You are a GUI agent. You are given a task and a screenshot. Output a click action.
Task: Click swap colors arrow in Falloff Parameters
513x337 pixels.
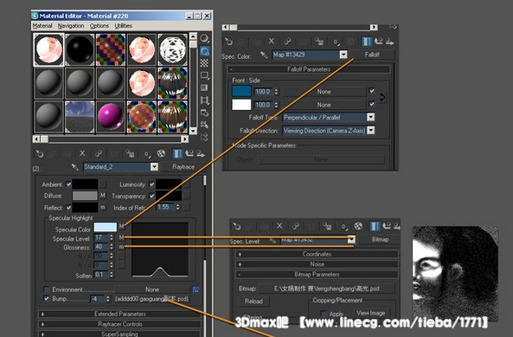(x=382, y=97)
